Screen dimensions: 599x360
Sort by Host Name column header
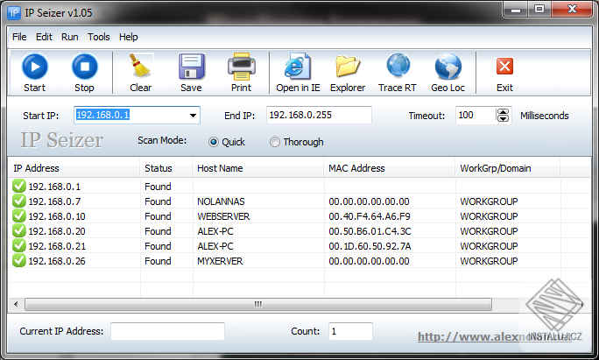click(x=258, y=168)
